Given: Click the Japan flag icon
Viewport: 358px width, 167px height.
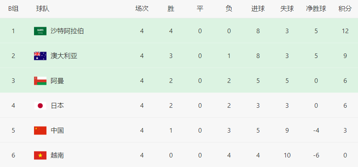Looking at the screenshot, I should point(40,106).
